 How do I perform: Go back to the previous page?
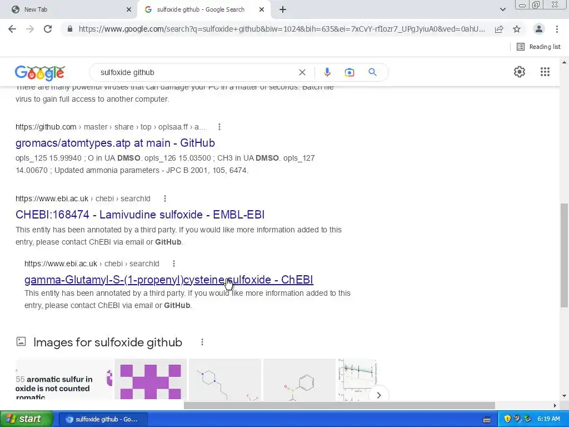point(12,29)
